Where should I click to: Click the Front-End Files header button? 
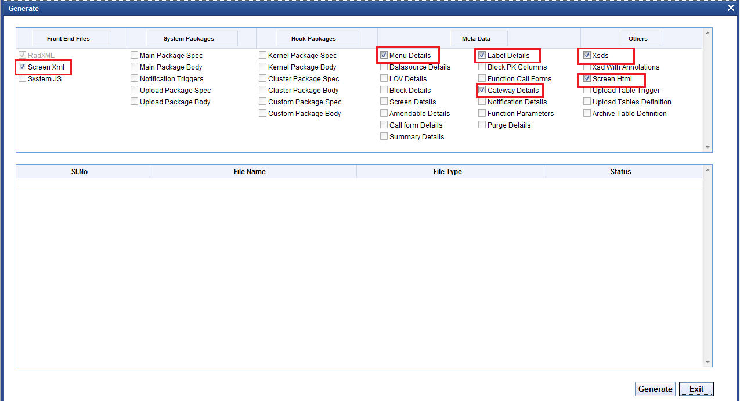(71, 39)
